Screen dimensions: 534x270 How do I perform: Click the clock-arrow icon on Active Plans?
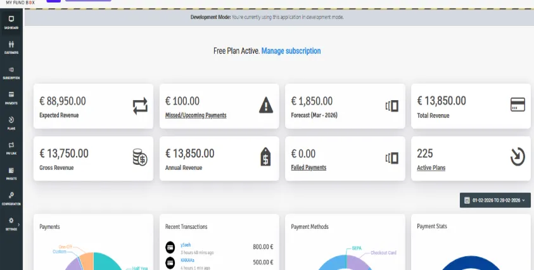pyautogui.click(x=518, y=157)
